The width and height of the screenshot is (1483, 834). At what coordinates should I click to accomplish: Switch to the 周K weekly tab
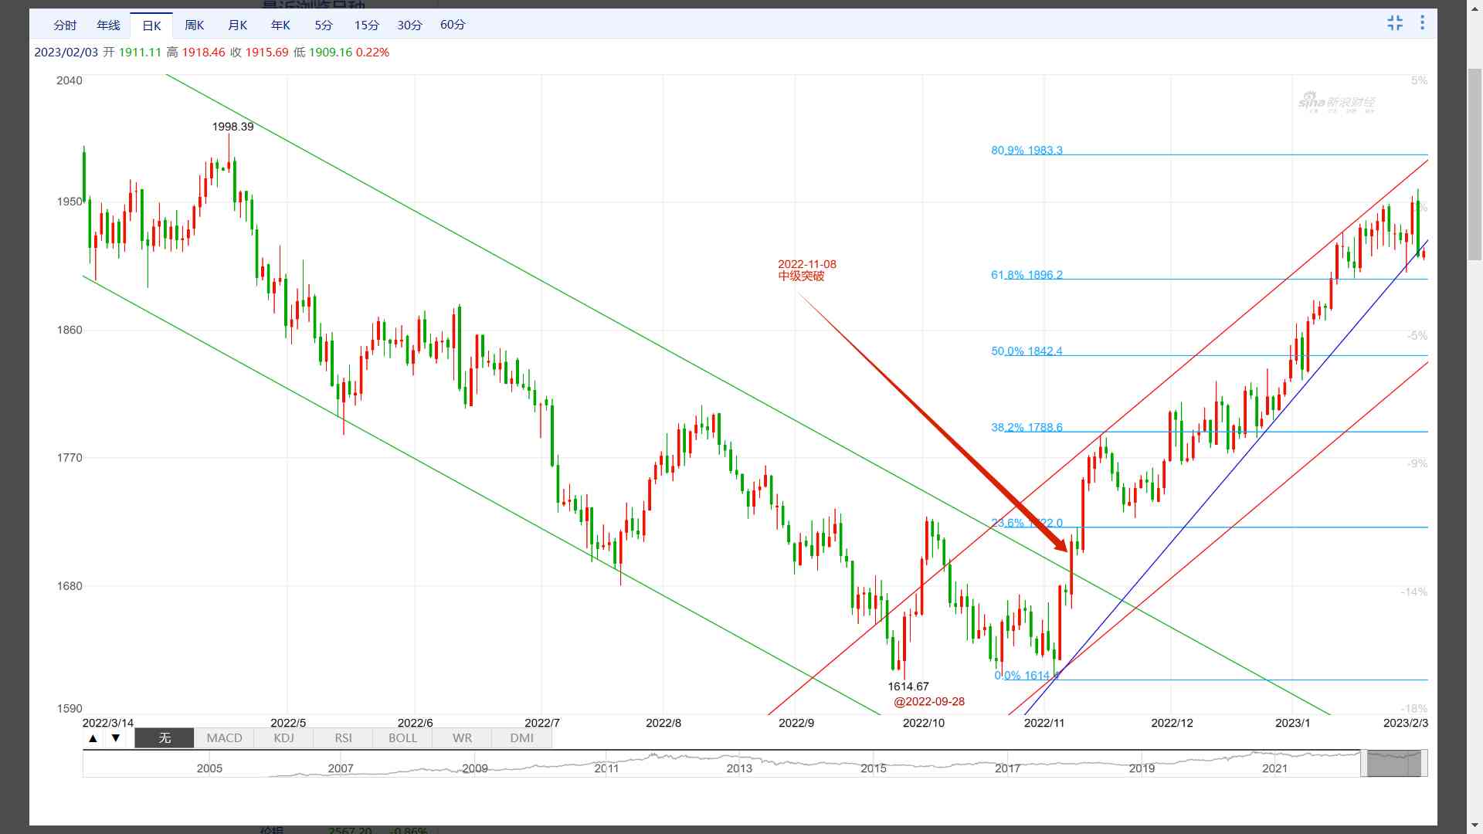[x=195, y=25]
